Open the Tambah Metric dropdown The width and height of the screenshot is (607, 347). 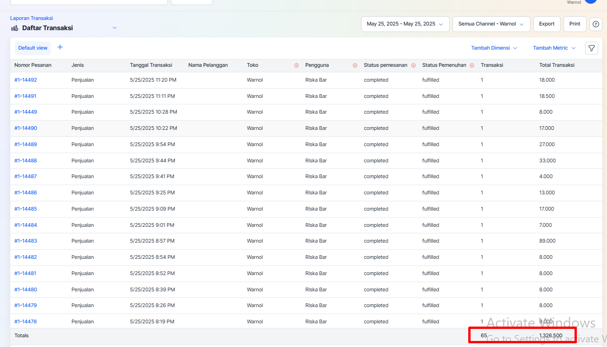click(x=554, y=48)
